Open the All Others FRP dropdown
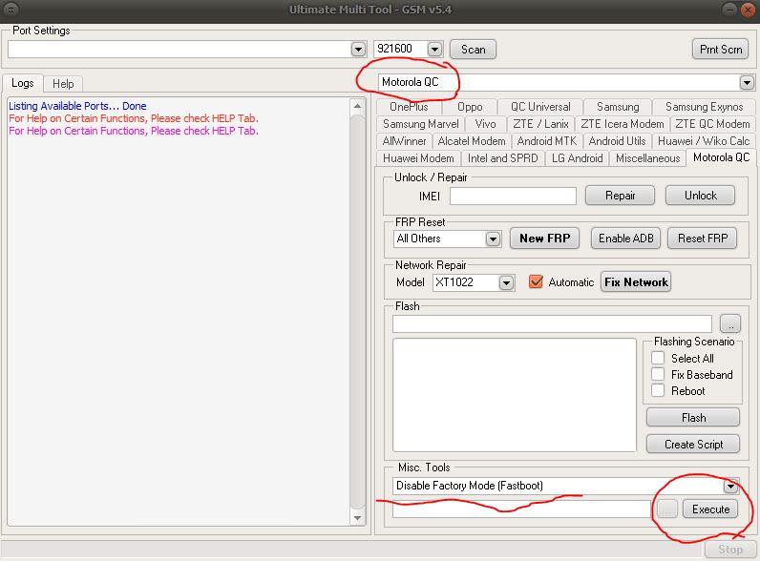760x561 pixels. [x=493, y=239]
